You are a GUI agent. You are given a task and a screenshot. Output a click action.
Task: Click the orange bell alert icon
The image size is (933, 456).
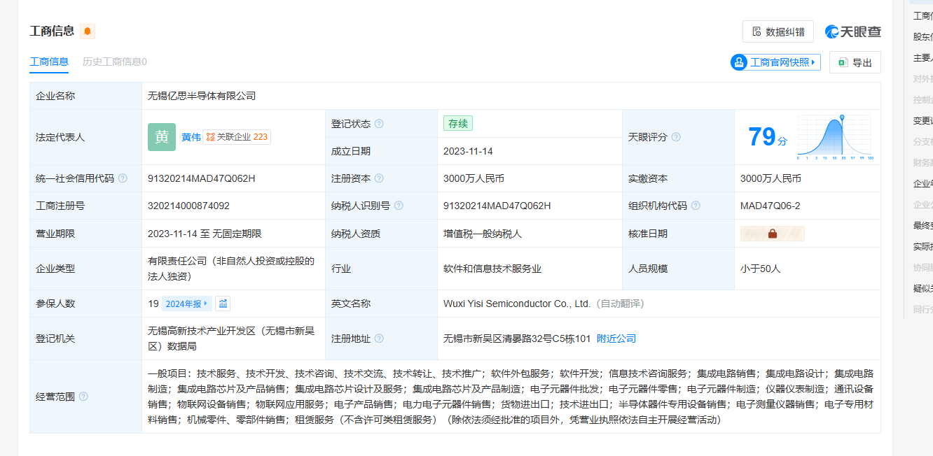[x=88, y=31]
